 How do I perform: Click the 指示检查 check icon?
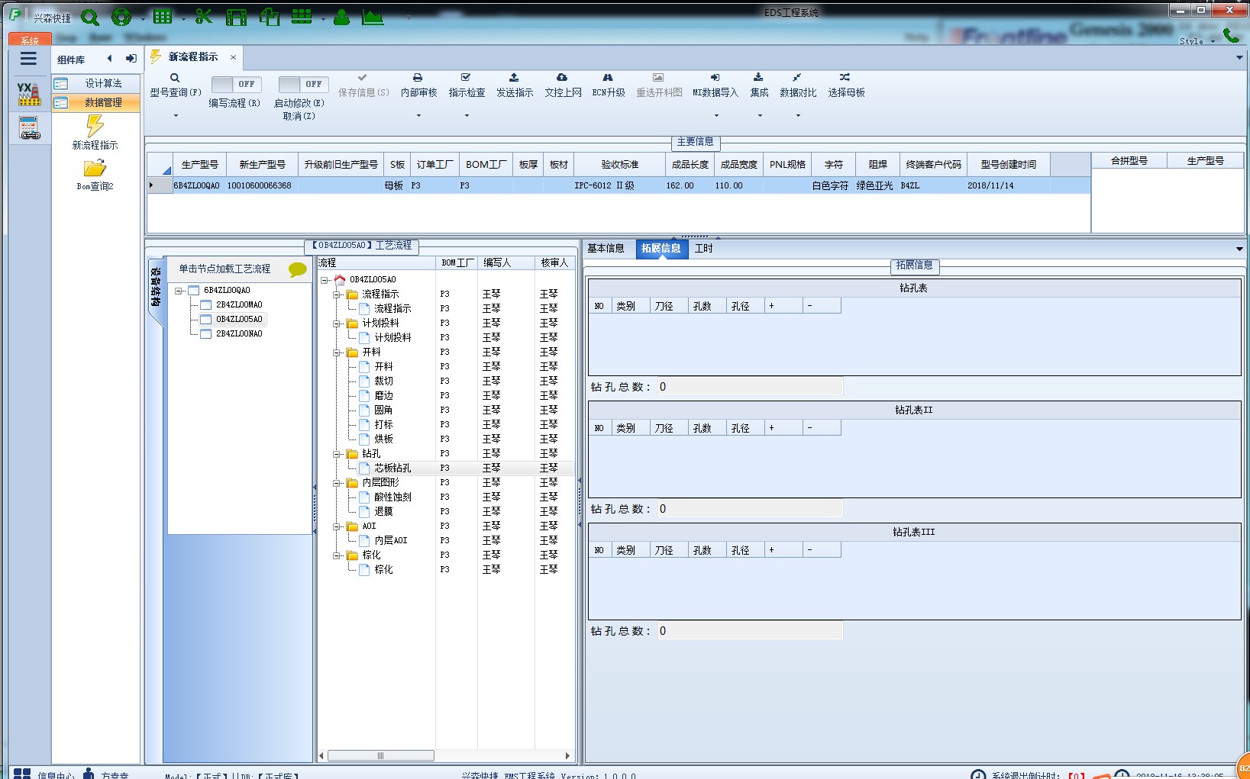coord(466,78)
